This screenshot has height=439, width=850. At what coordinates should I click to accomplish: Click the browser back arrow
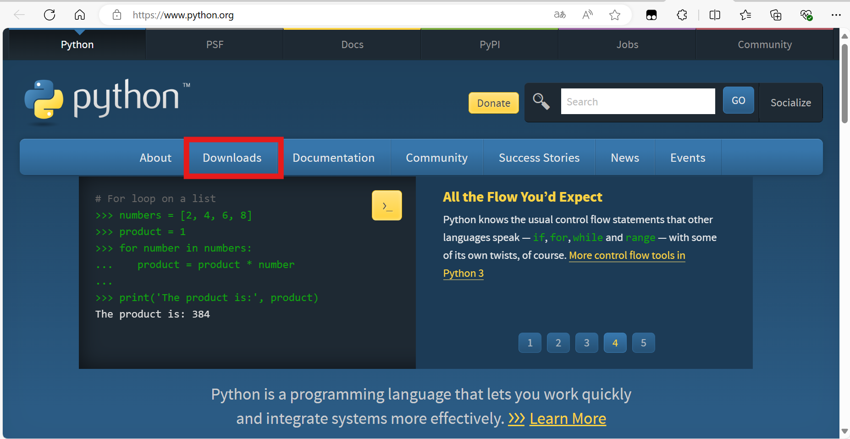(x=19, y=15)
